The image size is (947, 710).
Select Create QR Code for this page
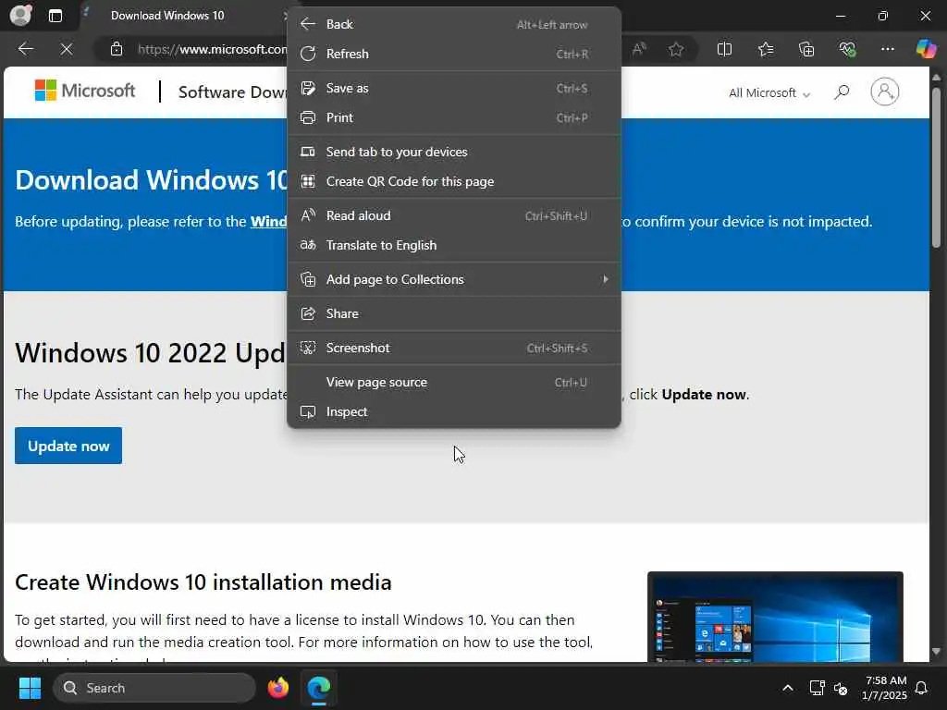pyautogui.click(x=453, y=182)
